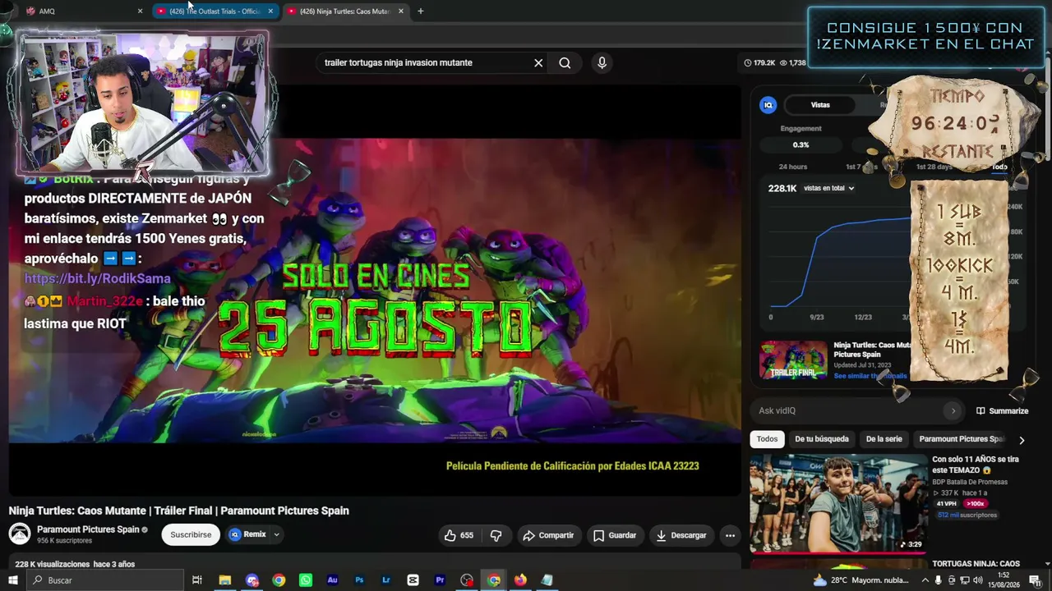Open Adobe Audition from the taskbar
1052x591 pixels.
tap(332, 580)
